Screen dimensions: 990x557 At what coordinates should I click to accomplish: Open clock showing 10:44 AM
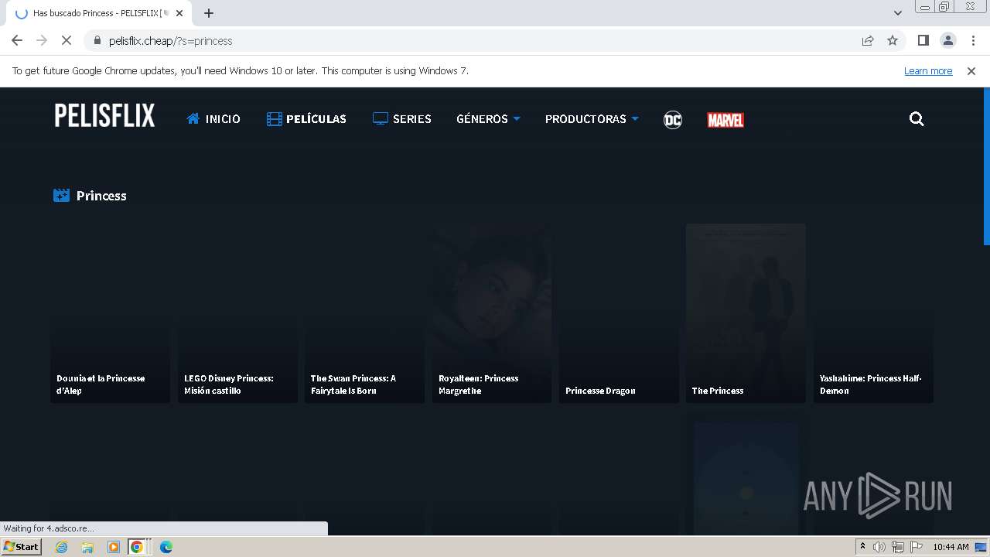pos(951,547)
